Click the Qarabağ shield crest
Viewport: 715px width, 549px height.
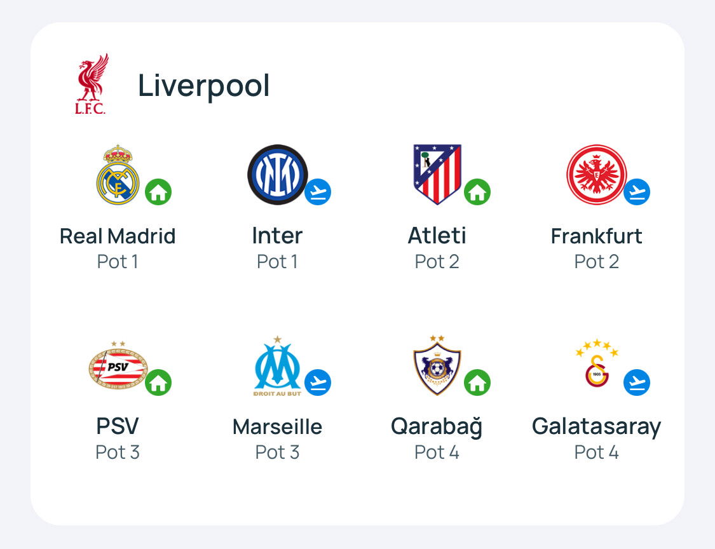click(437, 365)
